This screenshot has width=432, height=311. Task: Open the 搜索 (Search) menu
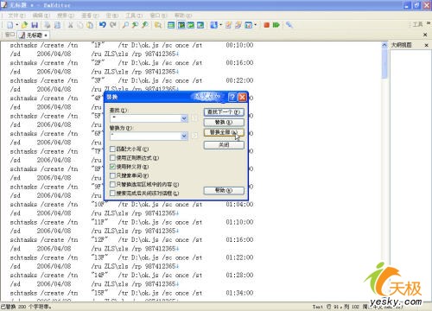coord(66,16)
